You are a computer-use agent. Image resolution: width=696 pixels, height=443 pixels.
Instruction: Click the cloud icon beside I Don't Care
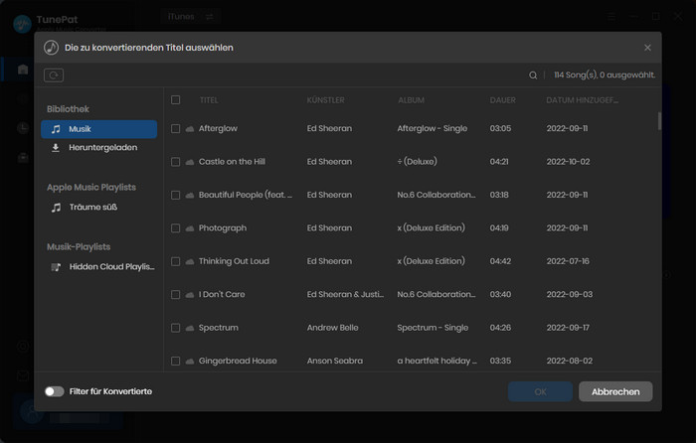[x=190, y=294]
